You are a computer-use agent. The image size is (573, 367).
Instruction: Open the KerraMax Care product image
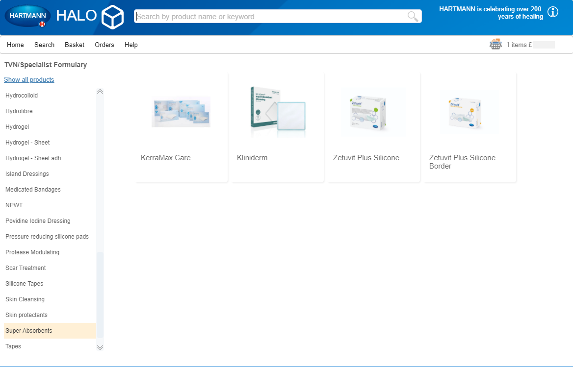(x=181, y=112)
